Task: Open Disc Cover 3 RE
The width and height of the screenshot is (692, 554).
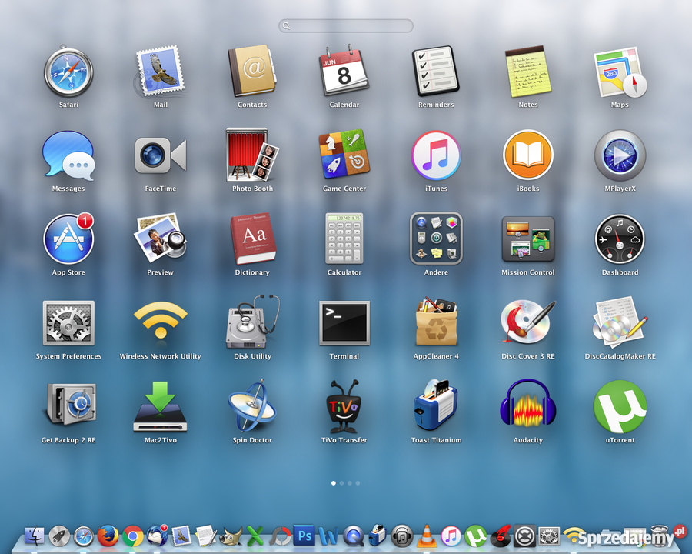Action: [527, 323]
